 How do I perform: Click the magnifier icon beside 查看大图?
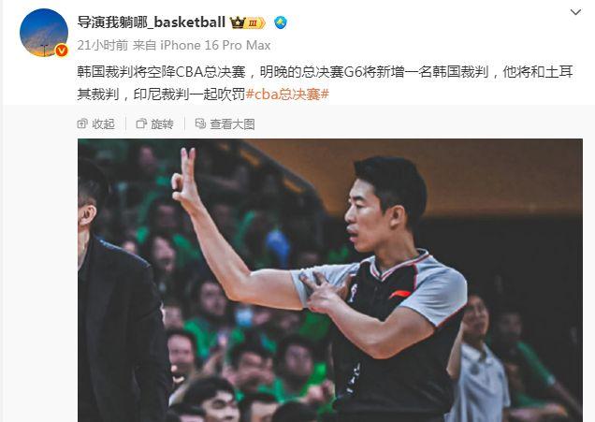tap(200, 124)
